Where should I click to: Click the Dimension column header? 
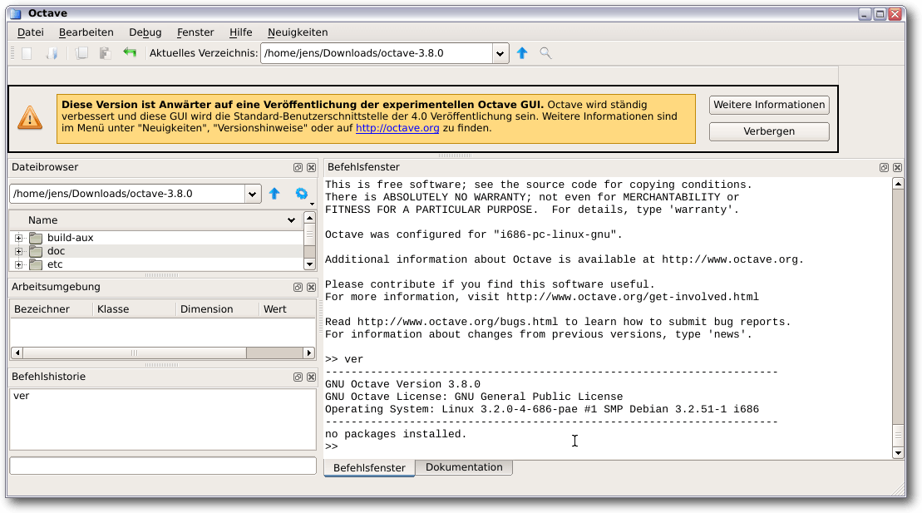coord(217,309)
